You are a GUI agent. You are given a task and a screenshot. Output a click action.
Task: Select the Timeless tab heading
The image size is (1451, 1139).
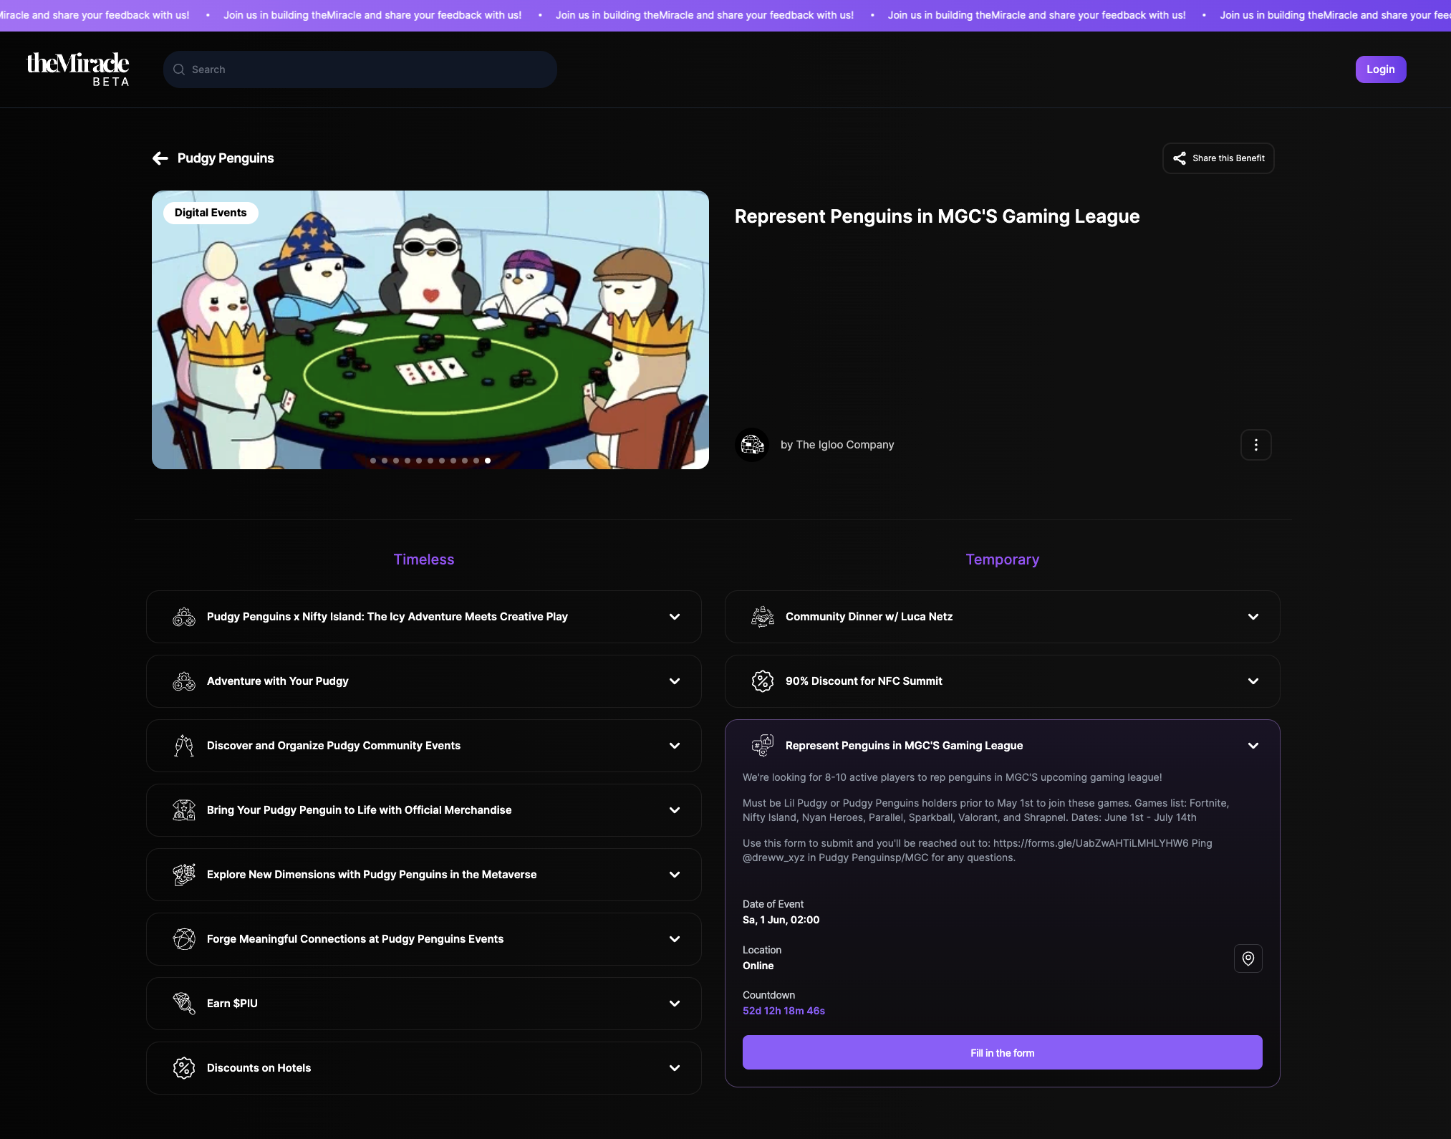coord(424,559)
